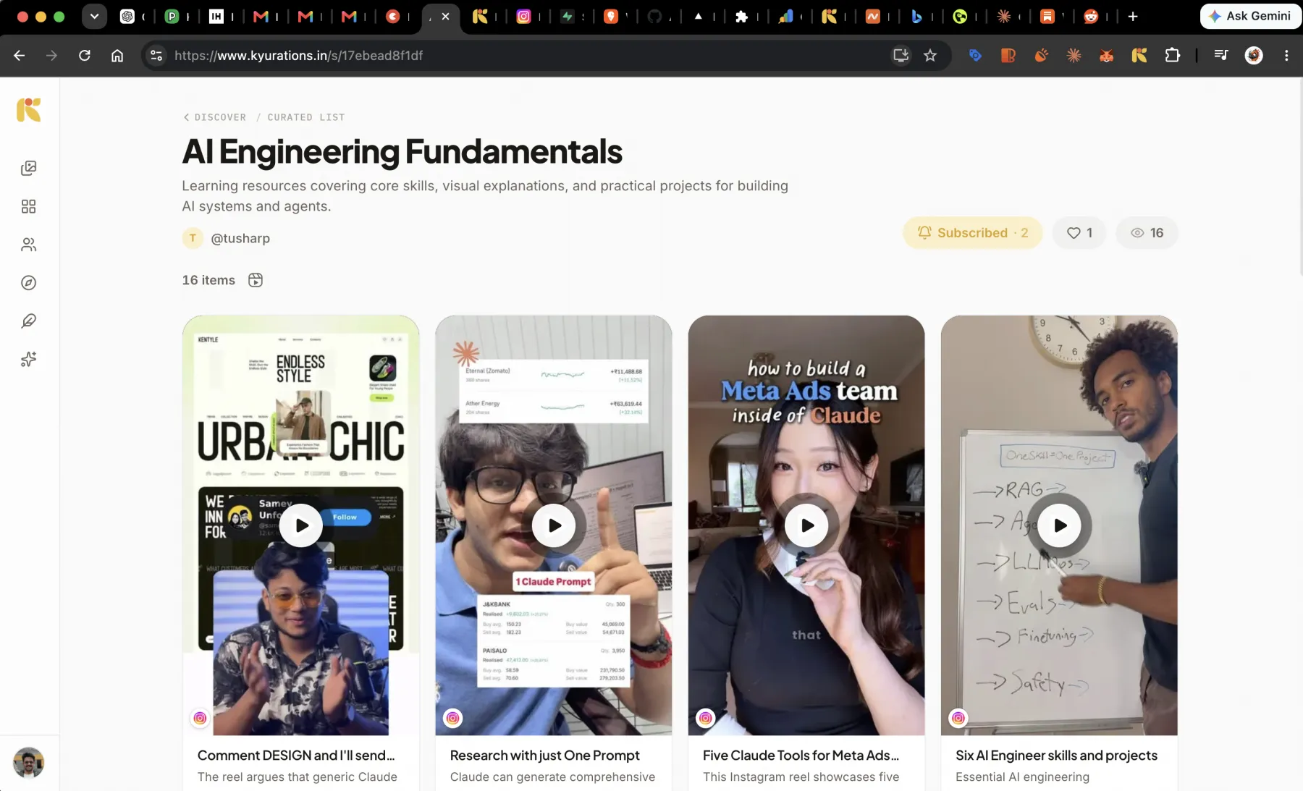This screenshot has height=791, width=1303.
Task: Open the image library icon in the sidebar
Action: 29,168
